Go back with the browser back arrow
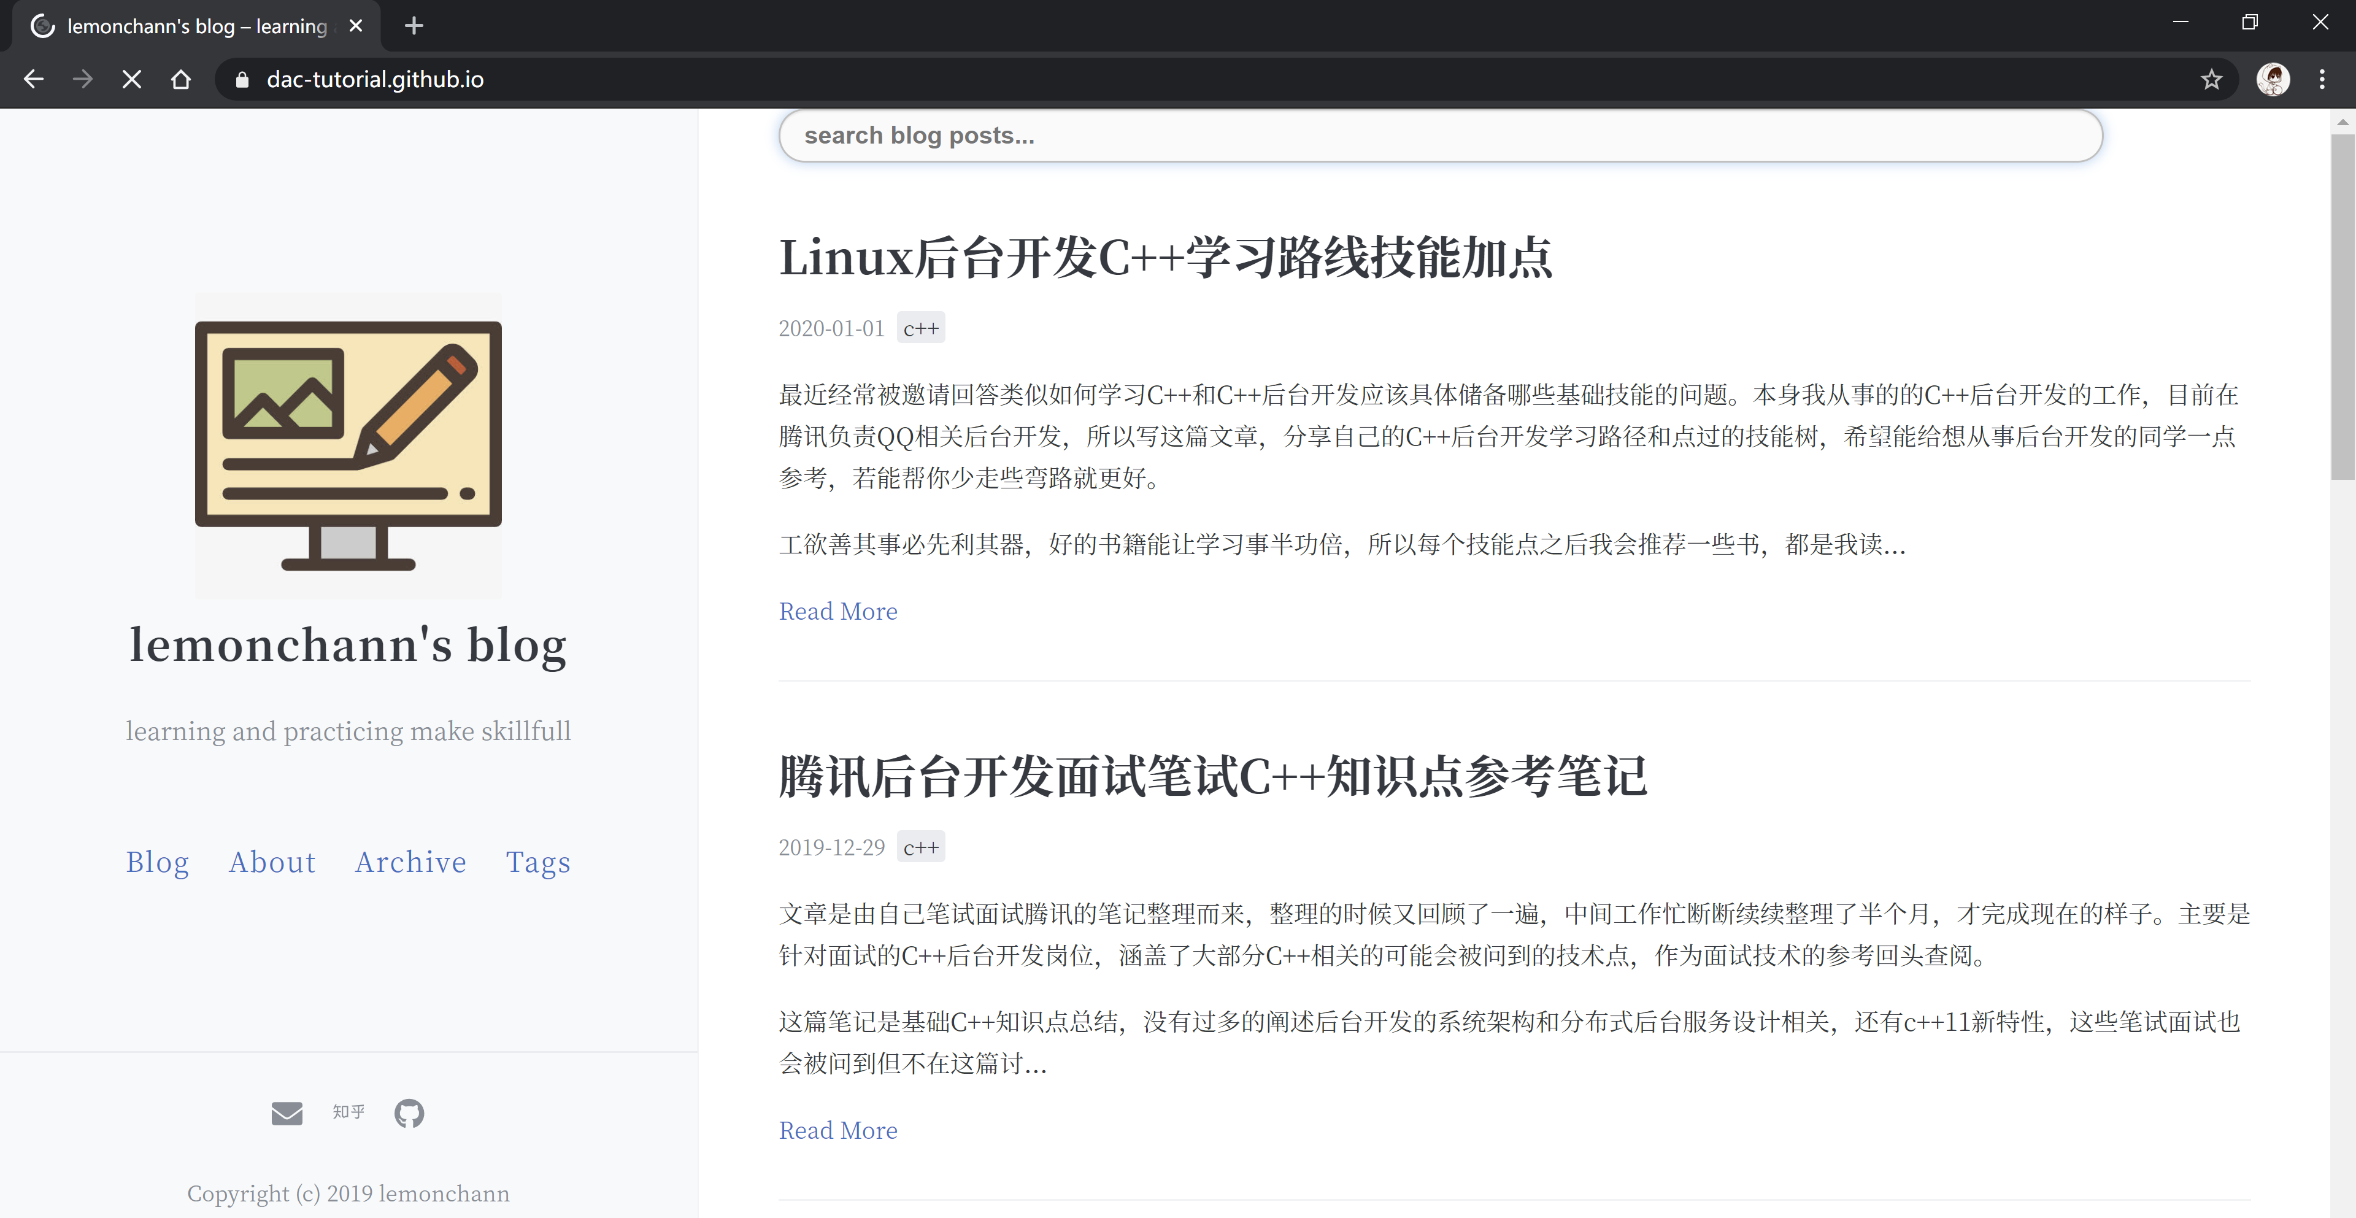This screenshot has height=1218, width=2356. tap(34, 80)
